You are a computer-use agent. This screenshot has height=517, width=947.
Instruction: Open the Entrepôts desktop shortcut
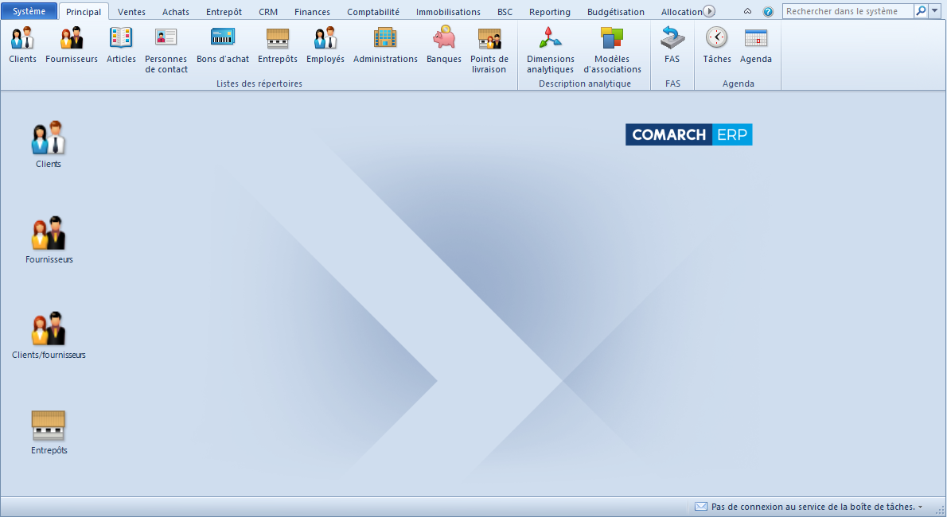coord(49,432)
